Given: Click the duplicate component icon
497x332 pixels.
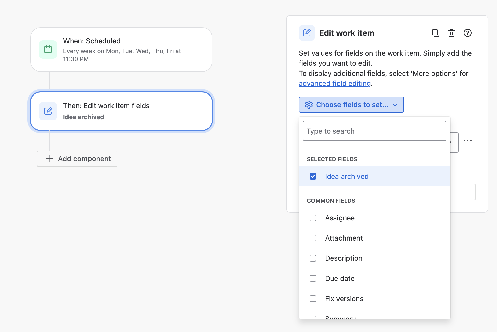Looking at the screenshot, I should (x=435, y=33).
